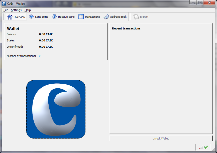Open the Help menu
This screenshot has width=217, height=153.
28,10
